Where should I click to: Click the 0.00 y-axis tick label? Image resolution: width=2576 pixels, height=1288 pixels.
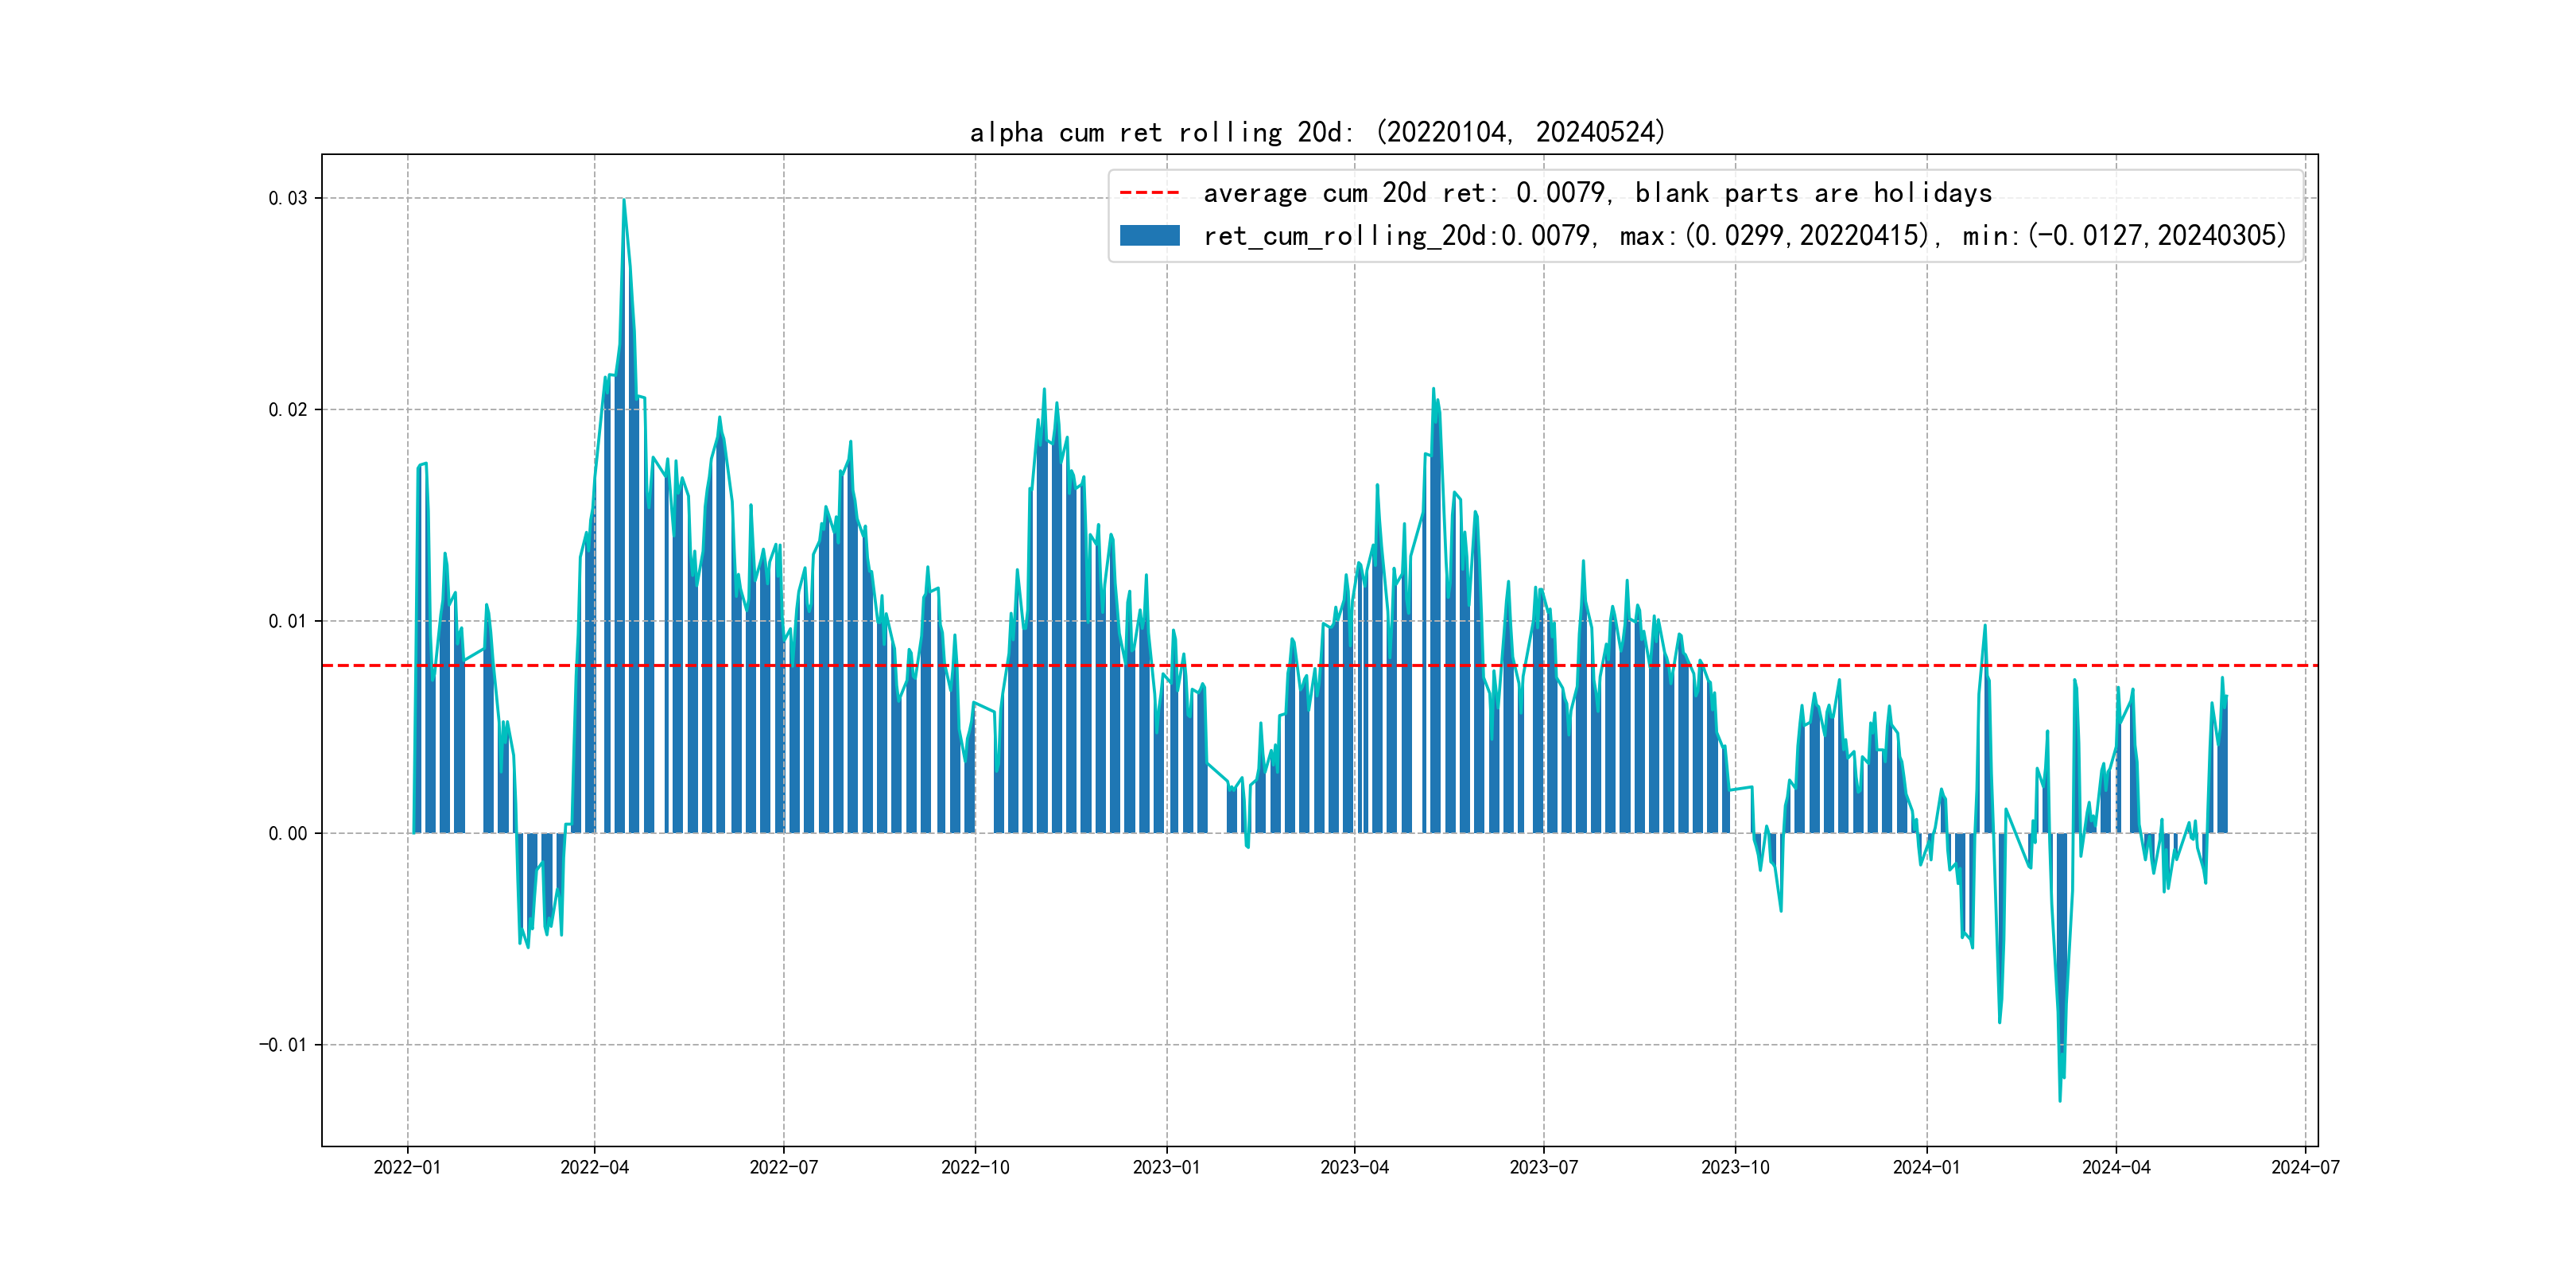pos(287,834)
